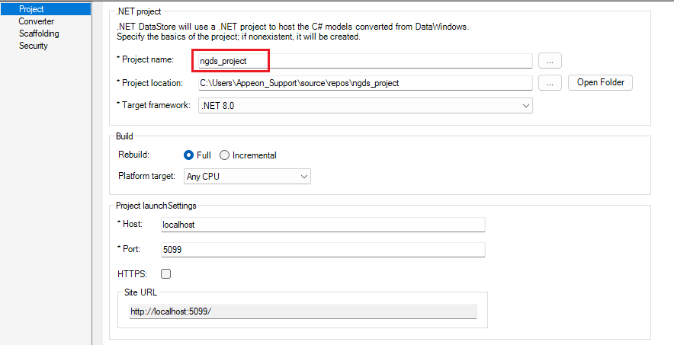Open the Scaffolding settings page
The height and width of the screenshot is (345, 674).
[x=39, y=34]
